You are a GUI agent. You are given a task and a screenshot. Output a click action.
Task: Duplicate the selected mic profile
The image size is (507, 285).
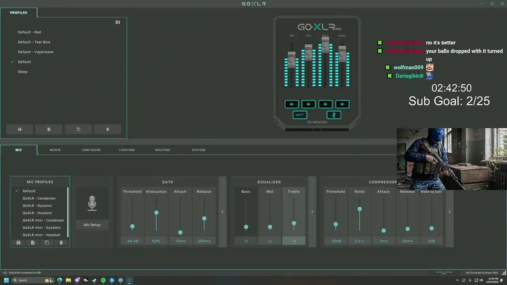[47, 243]
